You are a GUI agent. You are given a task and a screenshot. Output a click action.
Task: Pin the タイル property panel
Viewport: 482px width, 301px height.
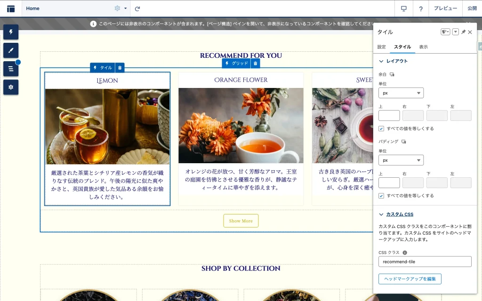point(463,32)
